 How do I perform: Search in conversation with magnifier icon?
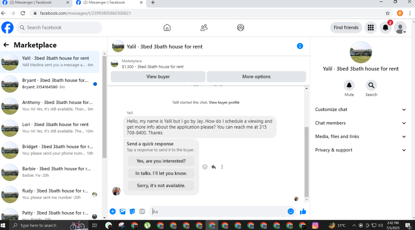371,85
